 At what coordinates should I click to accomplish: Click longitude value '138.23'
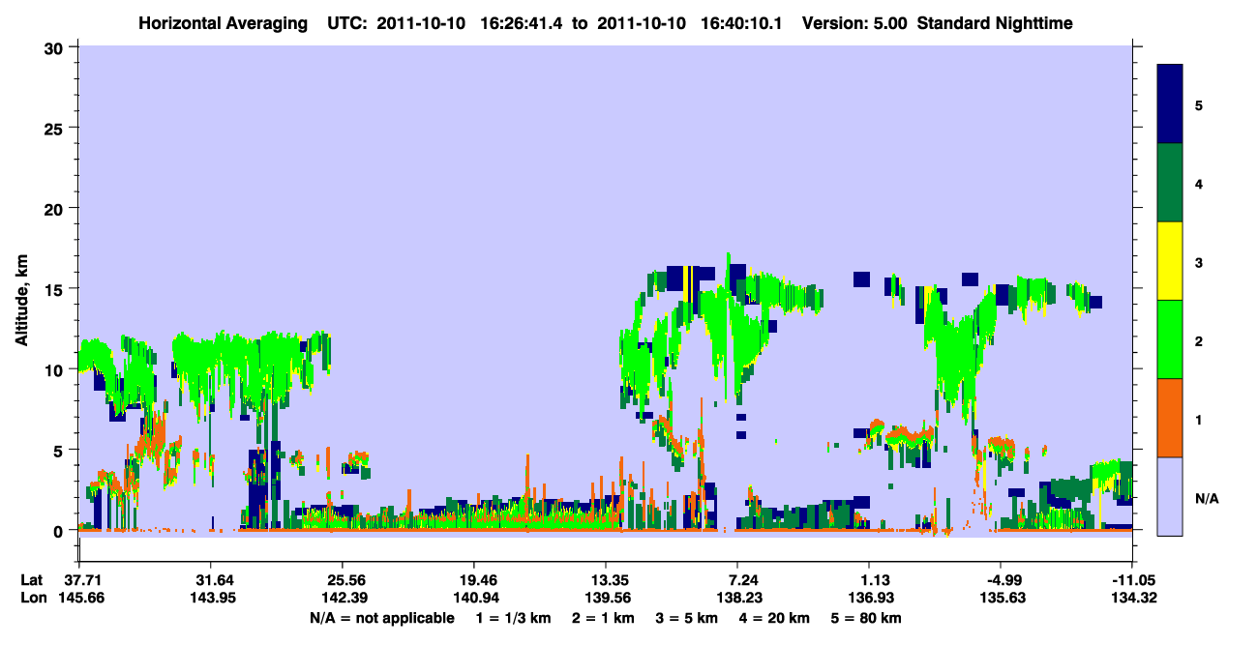tap(738, 599)
